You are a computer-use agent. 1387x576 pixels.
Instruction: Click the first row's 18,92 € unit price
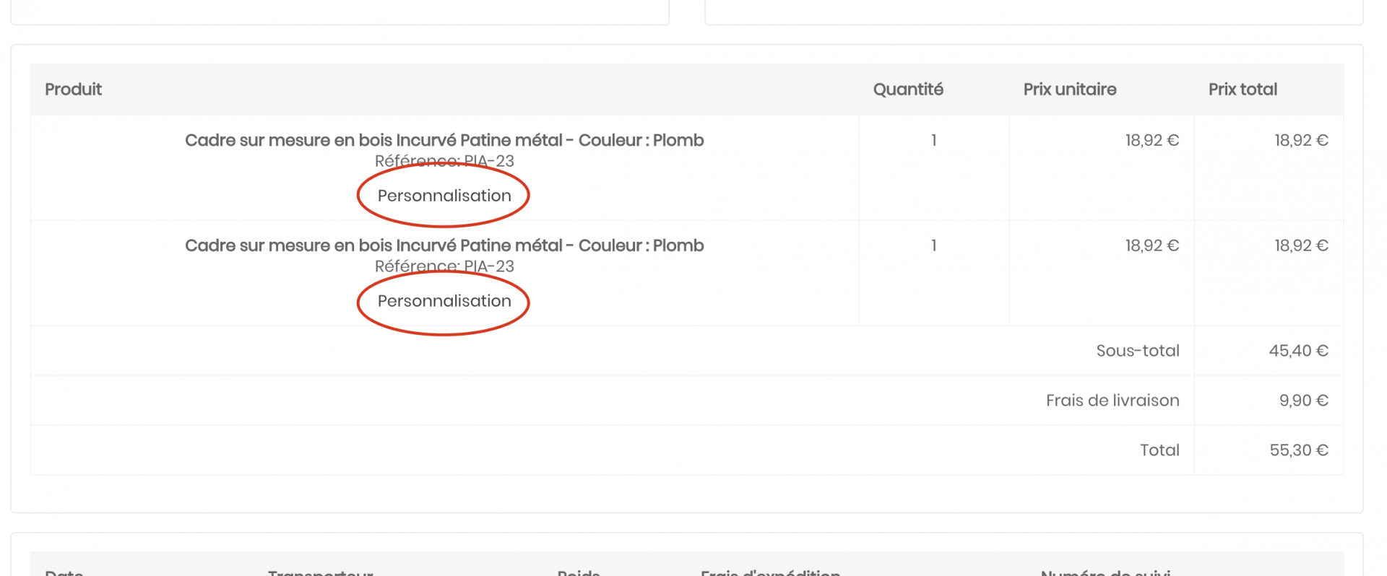(x=1152, y=140)
